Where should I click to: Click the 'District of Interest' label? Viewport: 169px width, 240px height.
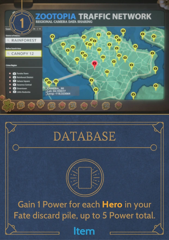point(13,36)
